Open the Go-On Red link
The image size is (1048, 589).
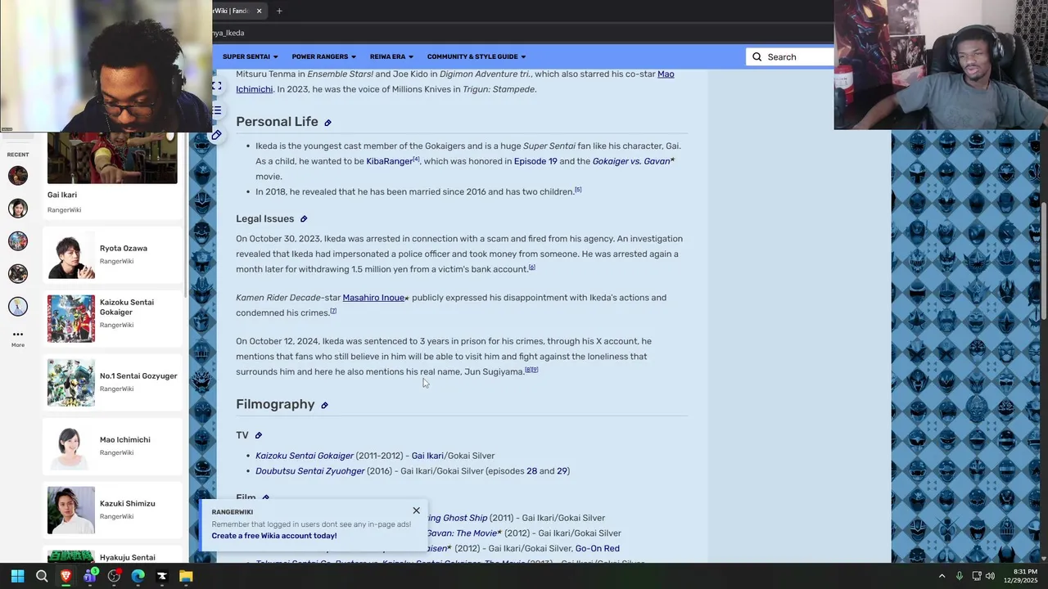598,549
